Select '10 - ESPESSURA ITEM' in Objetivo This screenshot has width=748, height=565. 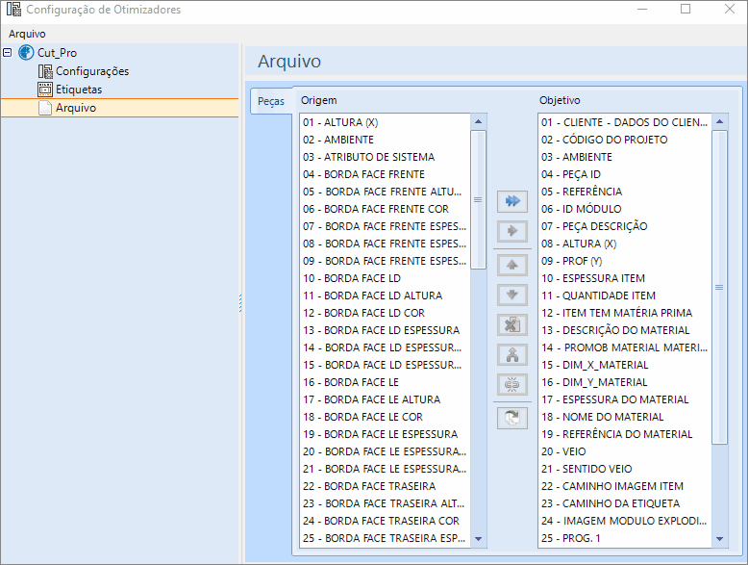(x=625, y=278)
